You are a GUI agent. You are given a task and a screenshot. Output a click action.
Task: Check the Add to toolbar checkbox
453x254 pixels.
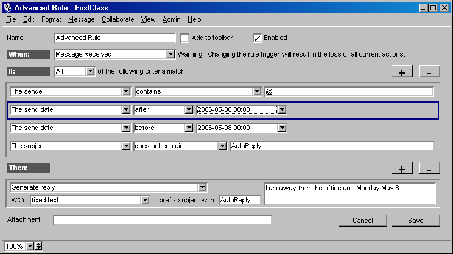[185, 38]
